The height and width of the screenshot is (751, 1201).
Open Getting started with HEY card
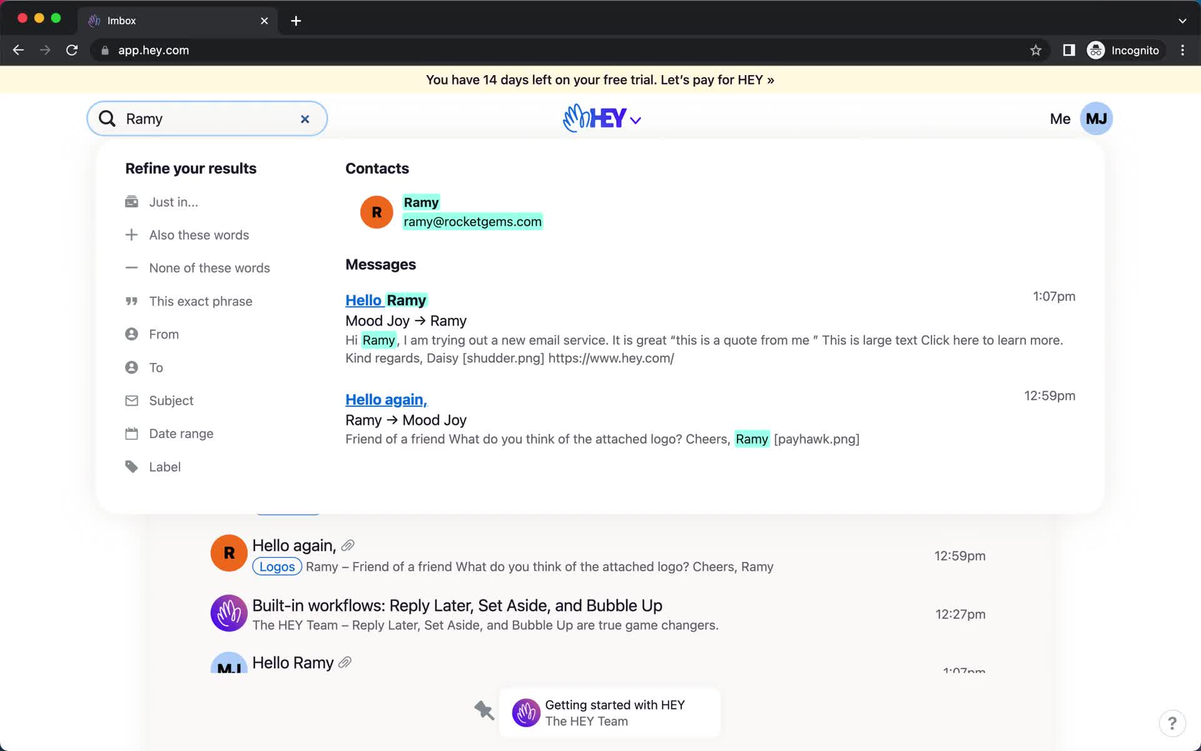tap(610, 713)
